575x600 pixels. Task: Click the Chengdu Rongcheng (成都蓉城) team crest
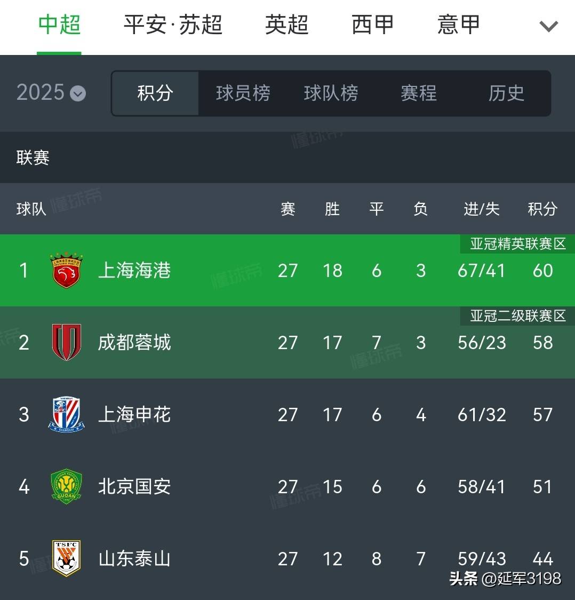pos(66,342)
